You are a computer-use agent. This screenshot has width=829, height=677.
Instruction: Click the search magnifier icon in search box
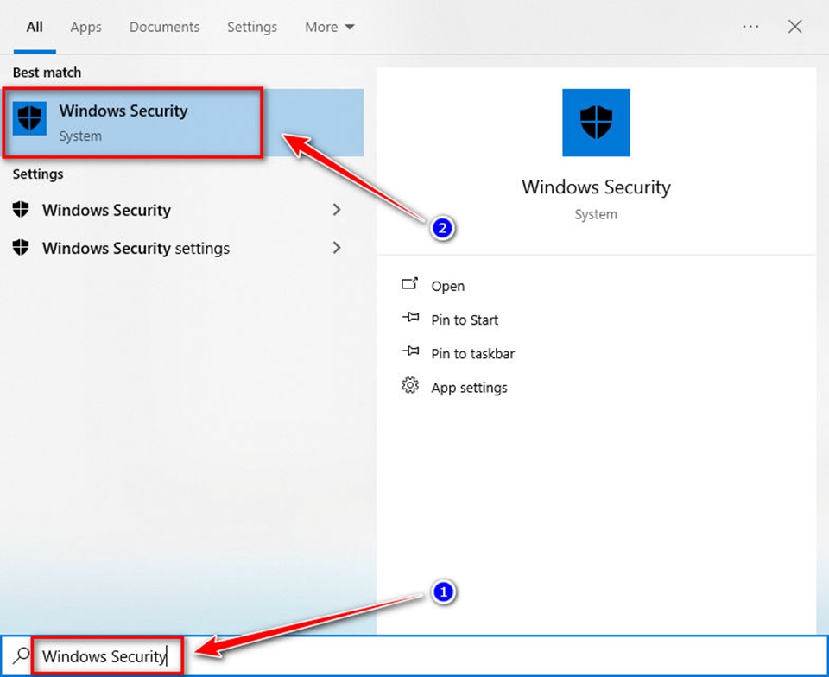pos(20,656)
